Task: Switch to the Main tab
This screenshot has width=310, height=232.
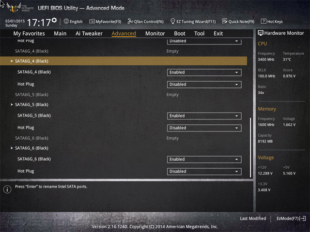Action: (60, 33)
